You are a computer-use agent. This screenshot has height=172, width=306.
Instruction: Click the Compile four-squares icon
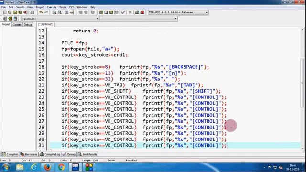101,12
